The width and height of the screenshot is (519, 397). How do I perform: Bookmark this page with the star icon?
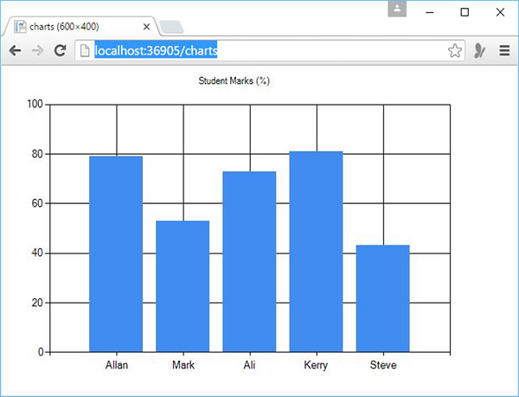[x=455, y=51]
